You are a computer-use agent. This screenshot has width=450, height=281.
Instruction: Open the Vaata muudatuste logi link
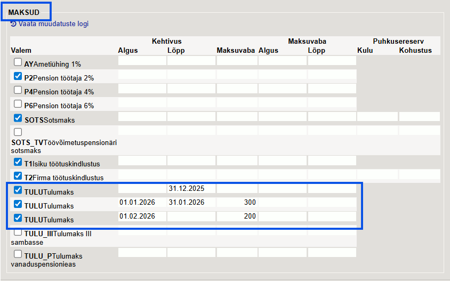[53, 24]
